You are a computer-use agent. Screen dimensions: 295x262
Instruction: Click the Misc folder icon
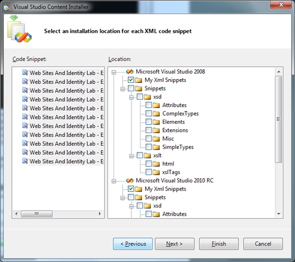(x=156, y=139)
